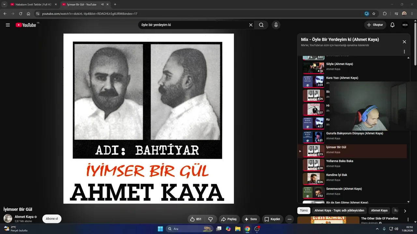The height and width of the screenshot is (234, 417).
Task: Reload the current page
Action: (21, 14)
